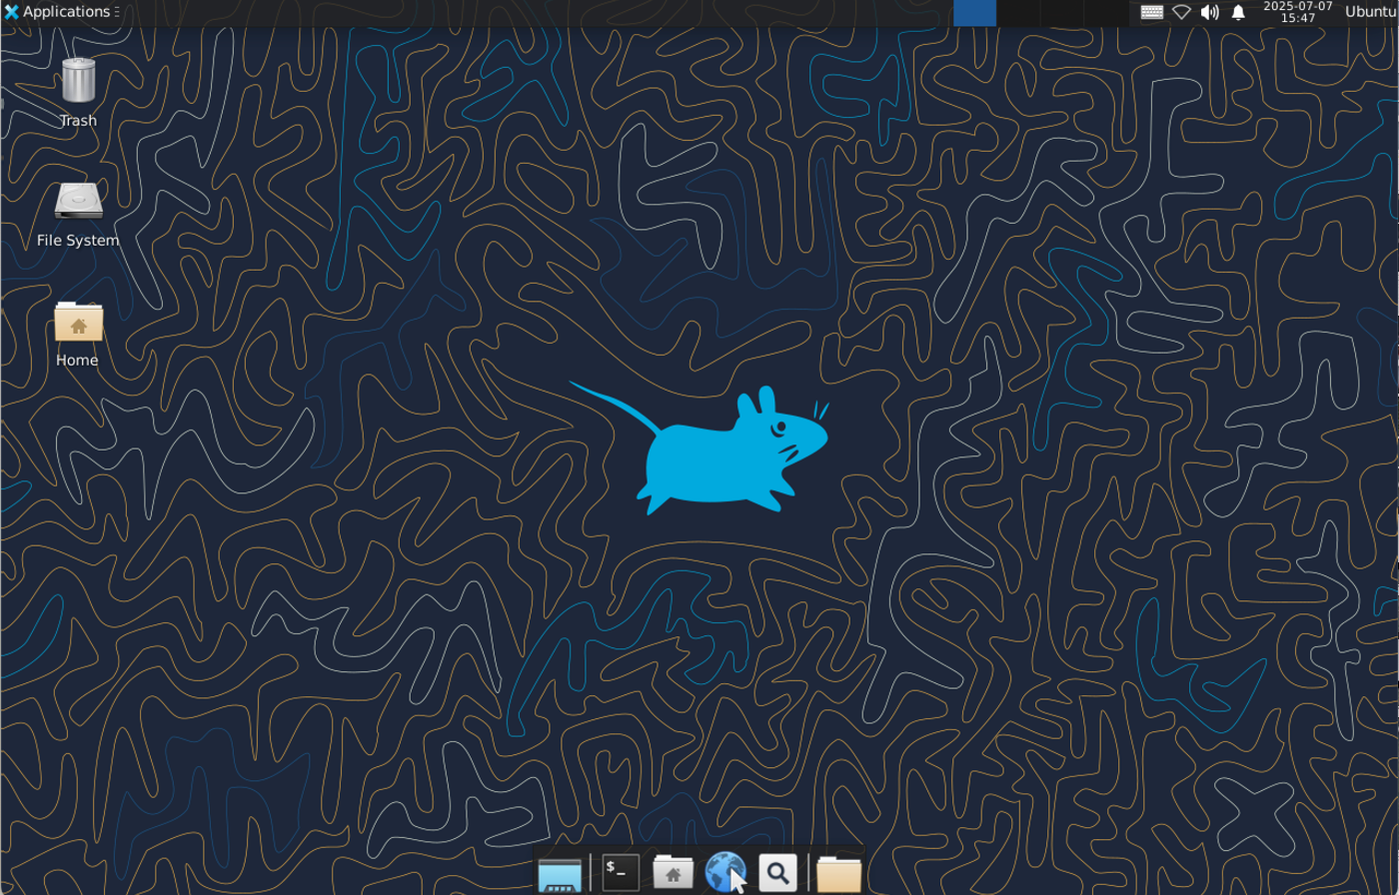The height and width of the screenshot is (895, 1399).
Task: Open the home File Manager in dock
Action: pyautogui.click(x=673, y=873)
